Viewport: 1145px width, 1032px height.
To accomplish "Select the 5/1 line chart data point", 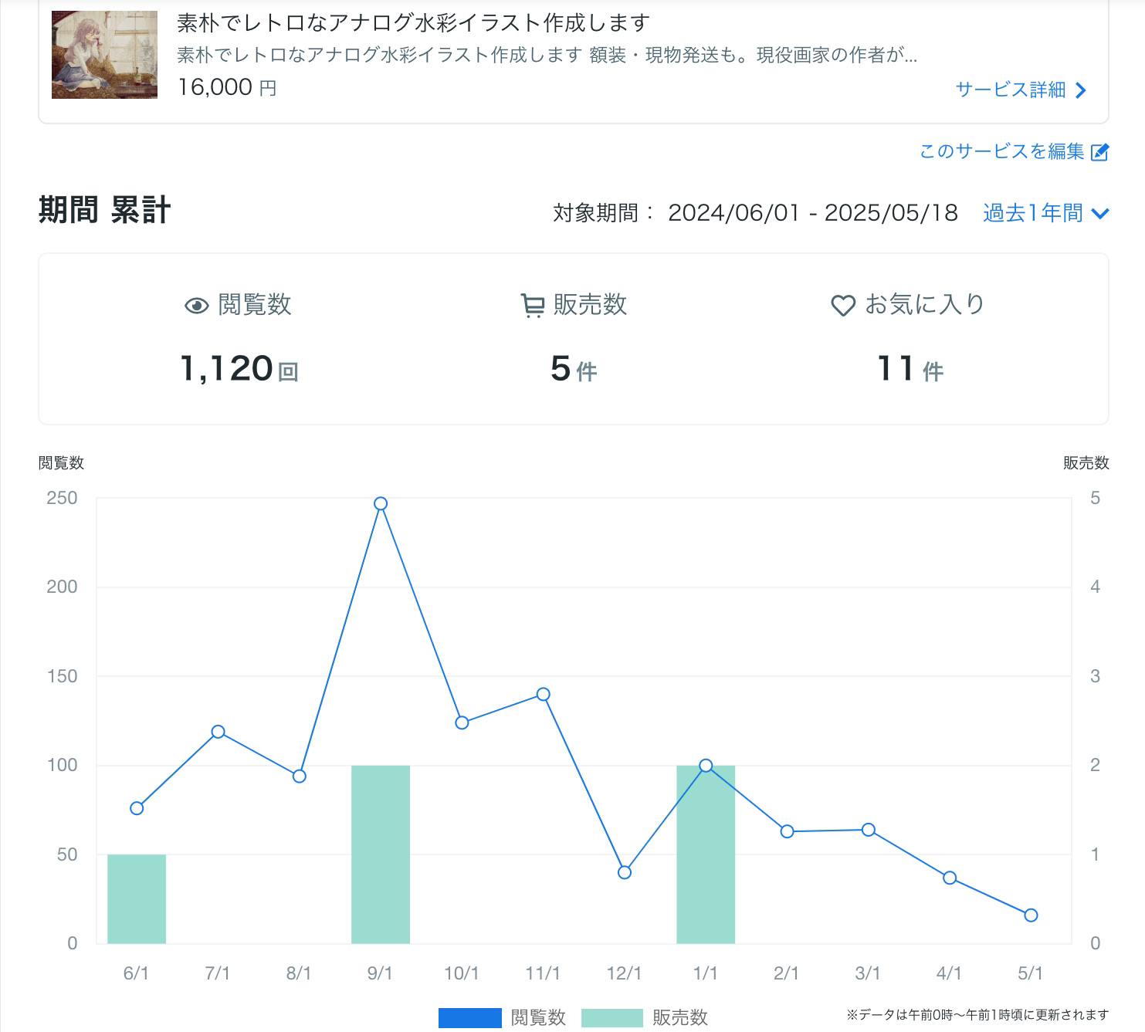I will [x=1031, y=915].
